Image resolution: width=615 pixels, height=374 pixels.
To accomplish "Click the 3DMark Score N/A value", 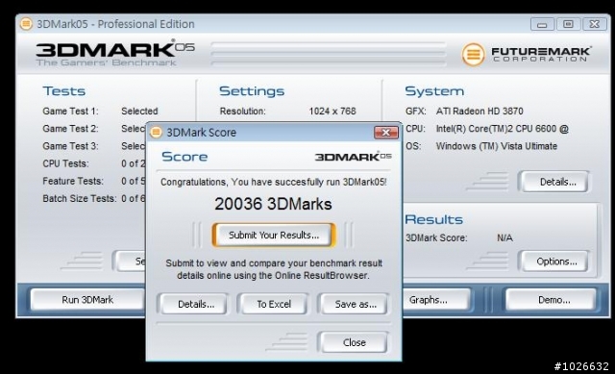I will coord(504,237).
